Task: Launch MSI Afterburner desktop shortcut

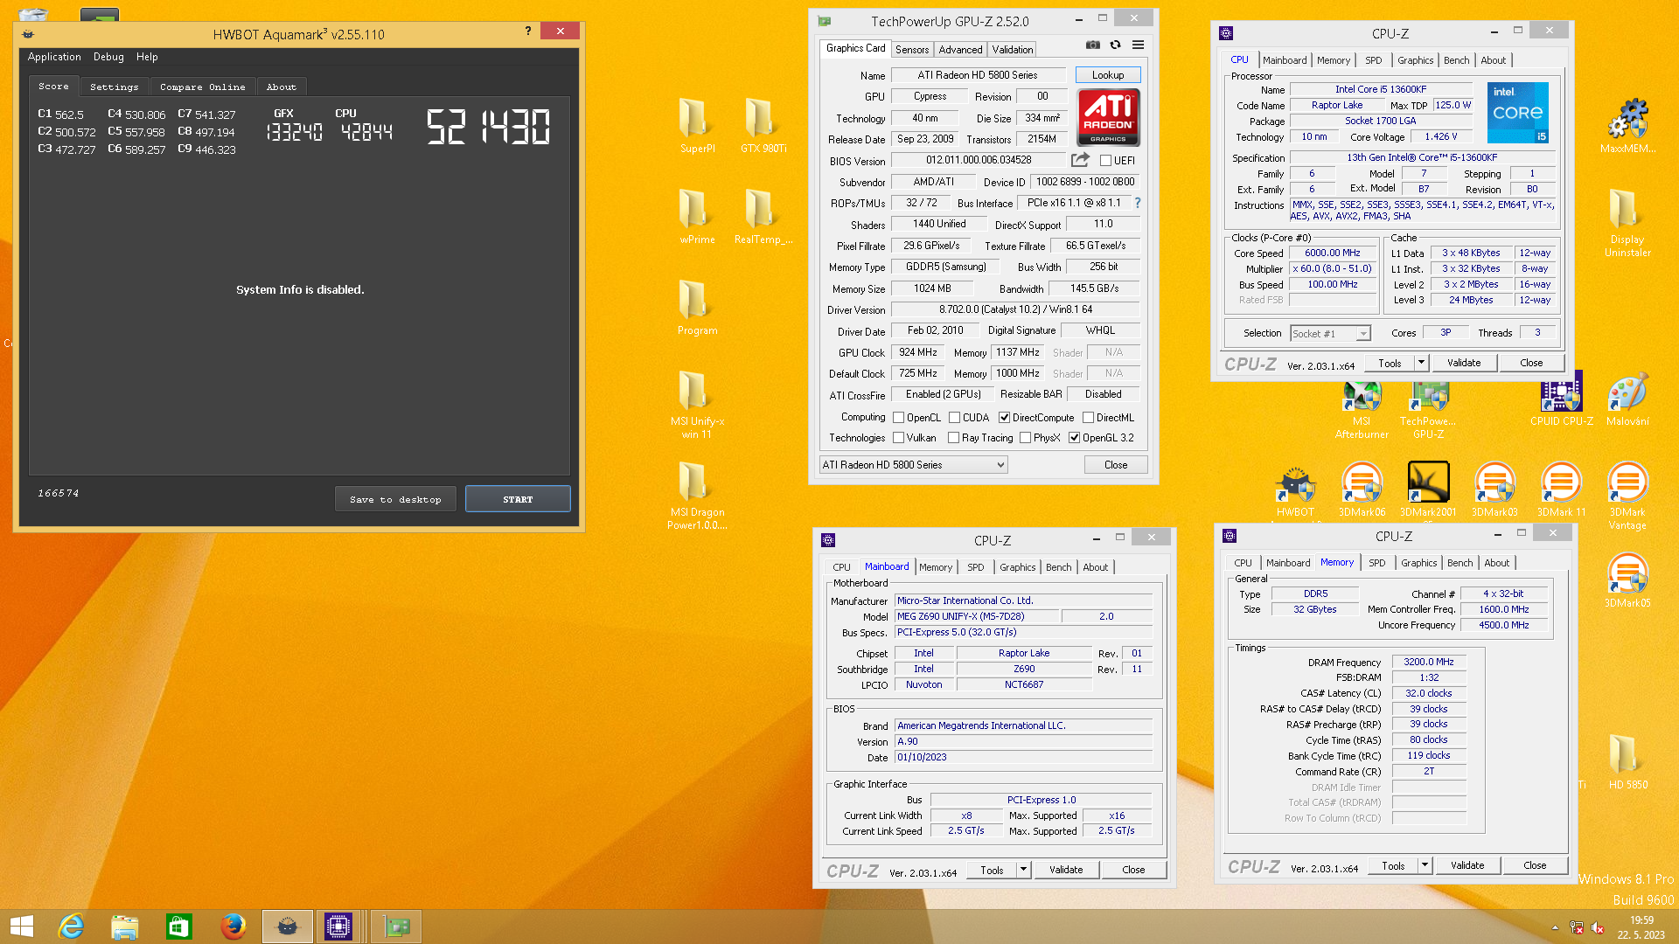Action: click(1362, 409)
